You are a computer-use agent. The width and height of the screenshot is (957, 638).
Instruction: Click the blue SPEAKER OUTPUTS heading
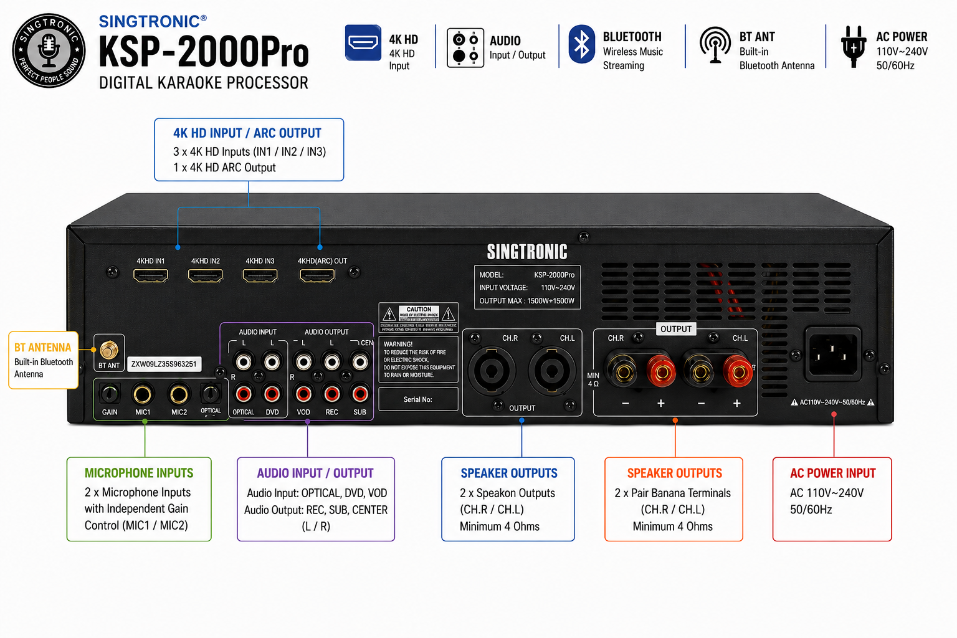(x=509, y=474)
